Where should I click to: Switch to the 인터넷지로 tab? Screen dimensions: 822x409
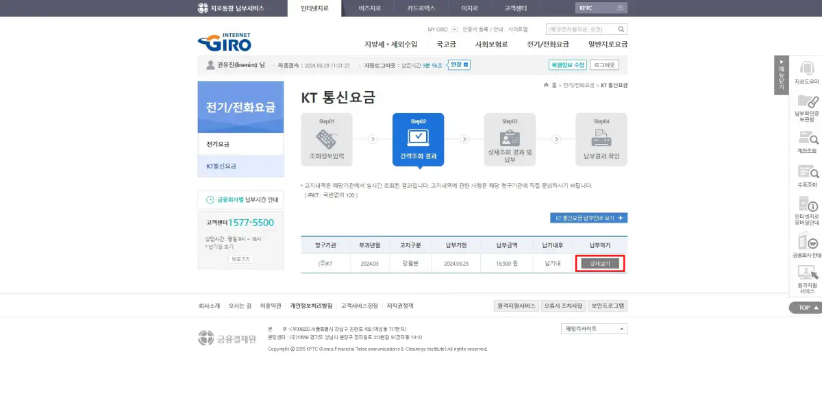314,8
